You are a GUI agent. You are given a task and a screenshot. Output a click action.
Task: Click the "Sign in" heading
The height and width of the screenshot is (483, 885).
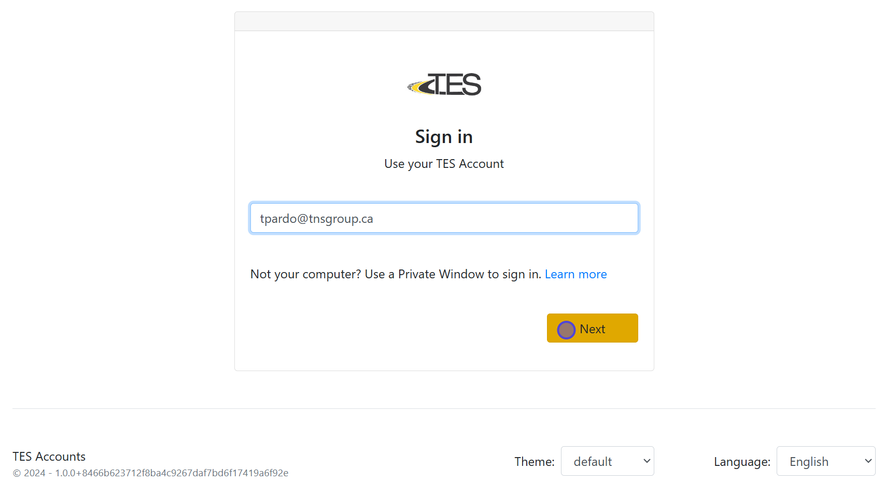[x=444, y=137]
